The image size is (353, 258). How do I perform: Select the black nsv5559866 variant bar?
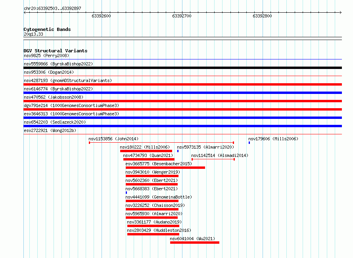[x=182, y=68]
